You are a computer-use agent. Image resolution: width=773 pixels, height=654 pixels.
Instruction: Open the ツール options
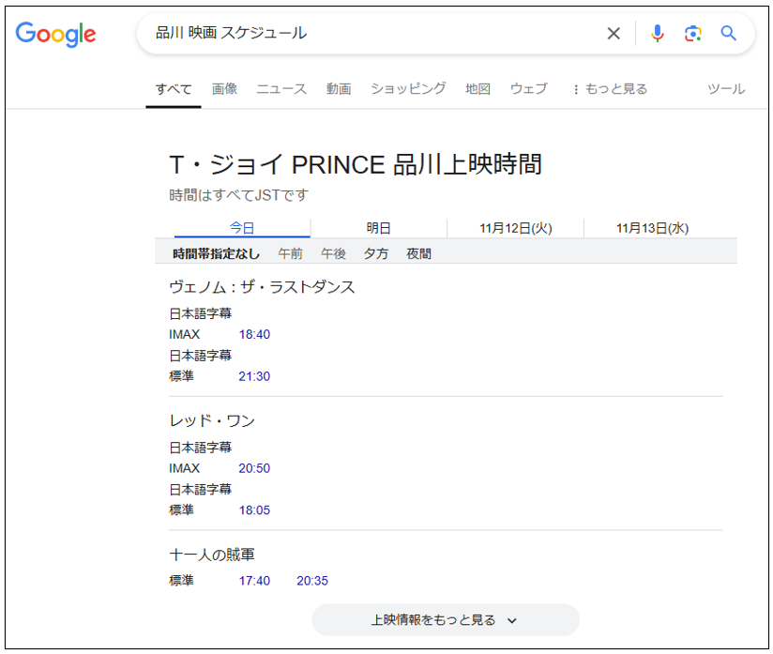click(x=726, y=89)
